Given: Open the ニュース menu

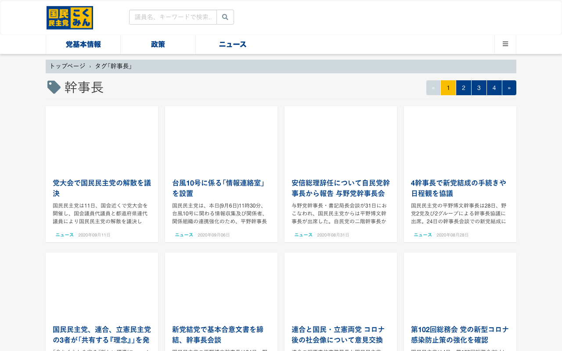Looking at the screenshot, I should pos(233,44).
